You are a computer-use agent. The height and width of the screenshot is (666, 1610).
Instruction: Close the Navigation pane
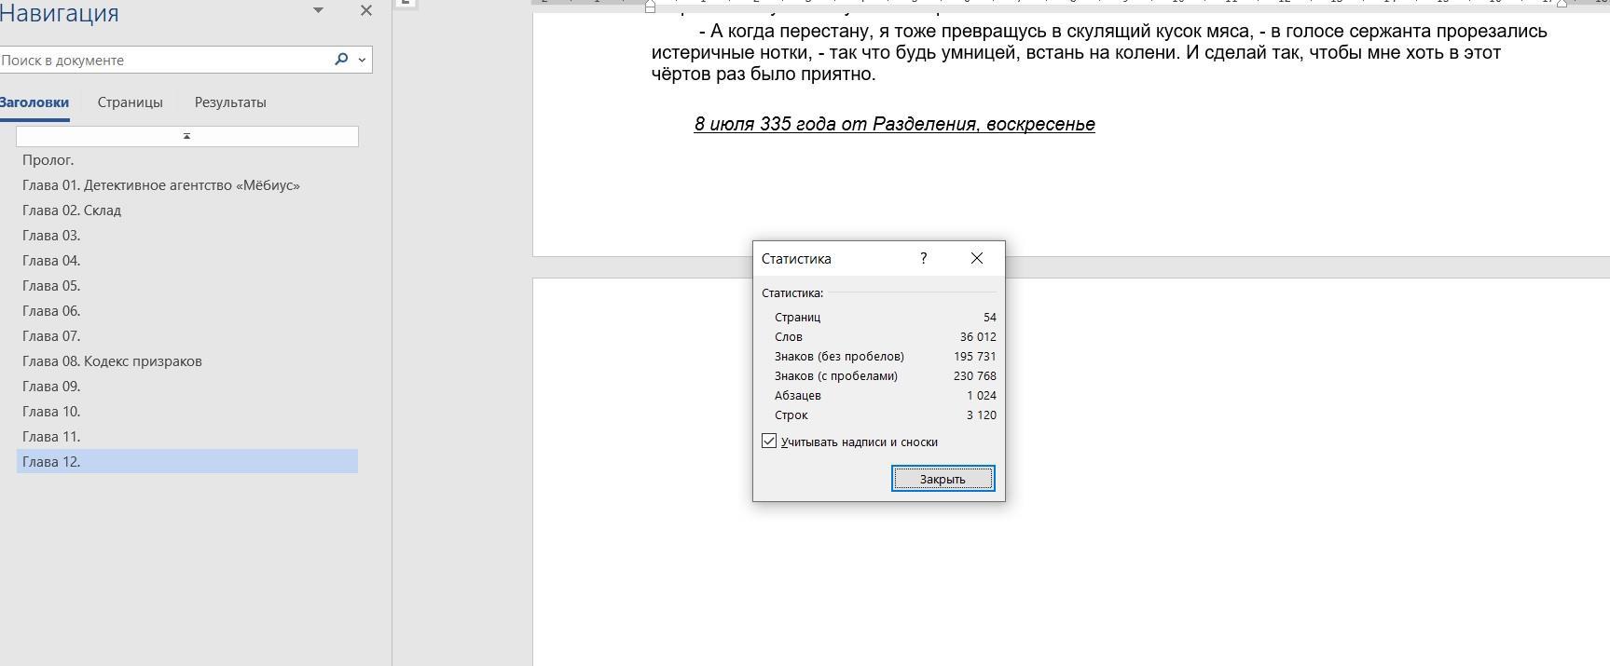pos(365,11)
